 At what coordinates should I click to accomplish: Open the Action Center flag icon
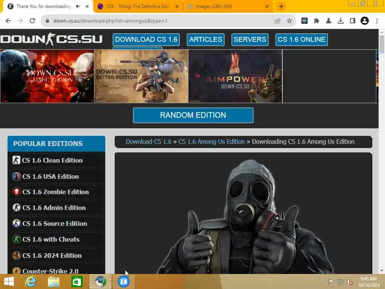pos(331,282)
